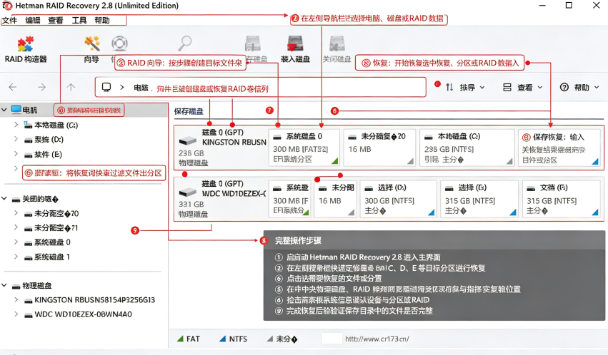Collapse the 电脑 tree node

pos(4,110)
